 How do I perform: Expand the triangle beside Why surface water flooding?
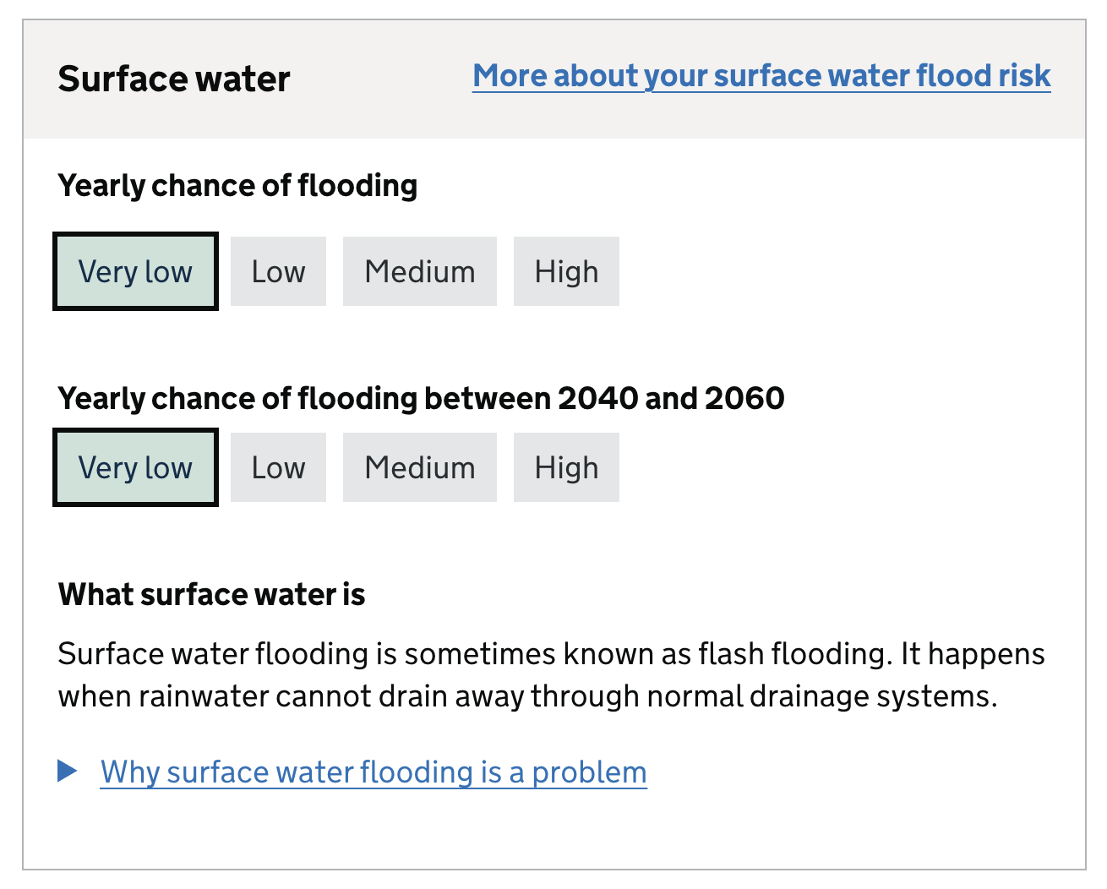click(68, 771)
